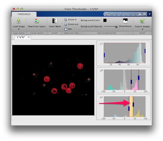163x141 pixels.
Task: Pick the black Background Color swatch
Action: coord(105,20)
